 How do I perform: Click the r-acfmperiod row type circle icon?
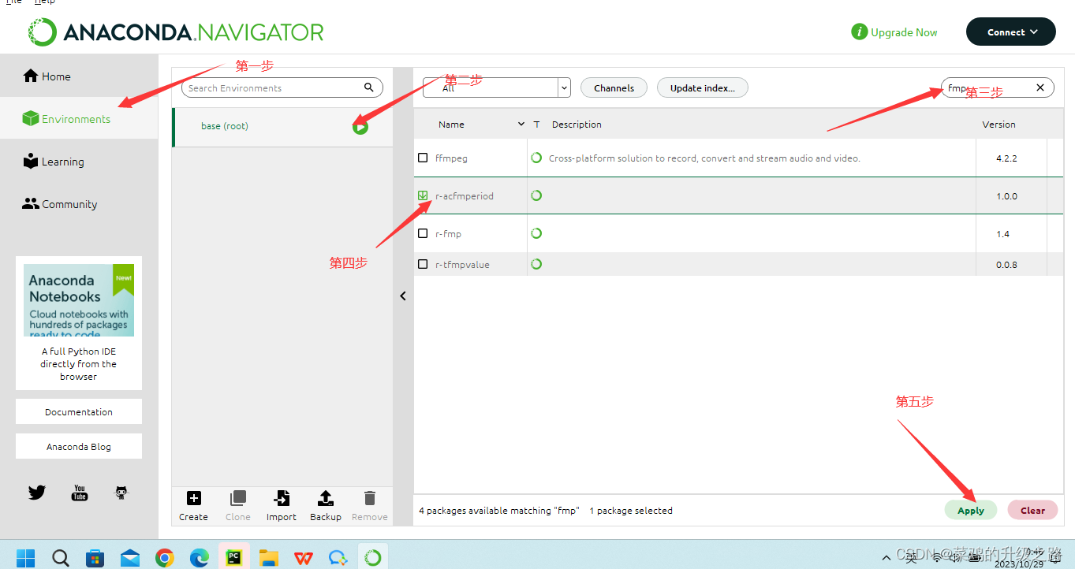(536, 195)
